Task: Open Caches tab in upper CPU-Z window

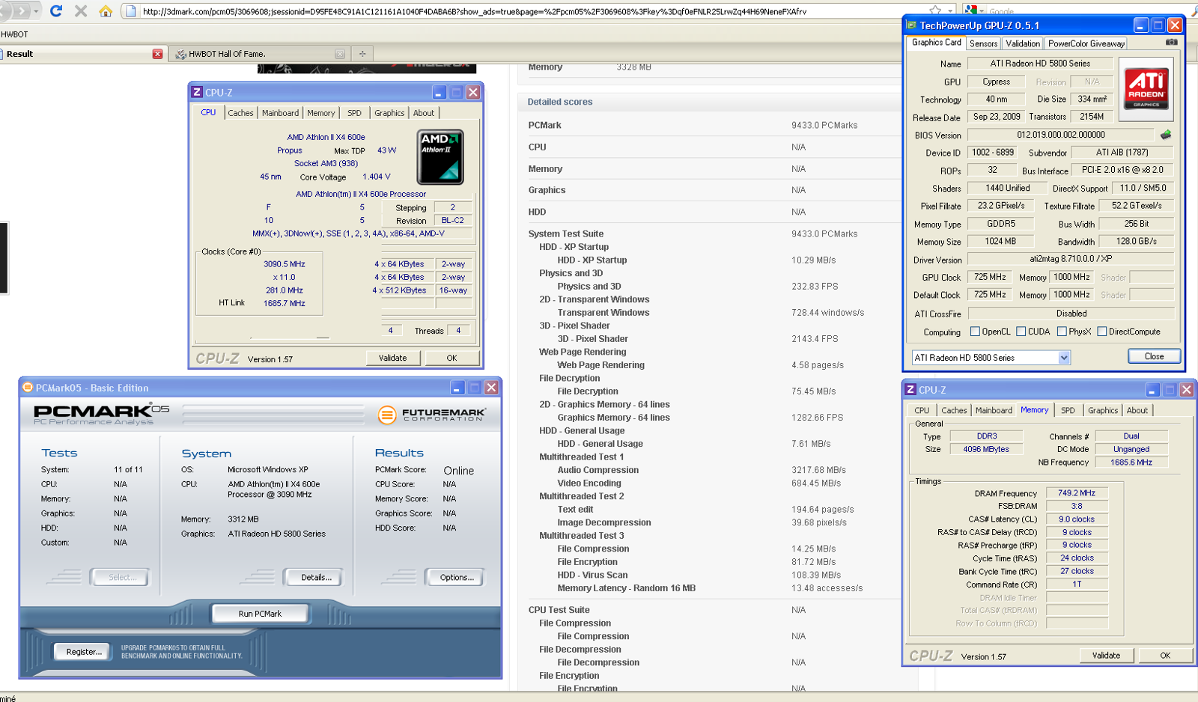Action: pyautogui.click(x=240, y=113)
